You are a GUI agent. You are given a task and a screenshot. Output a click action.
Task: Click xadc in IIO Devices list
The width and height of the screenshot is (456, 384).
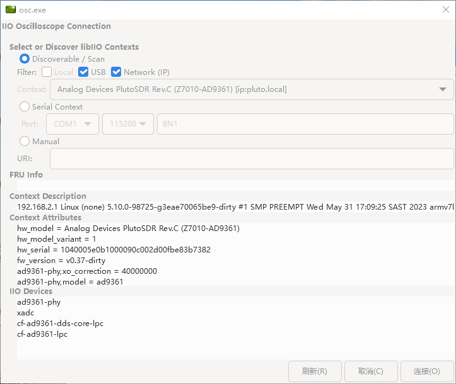26,313
